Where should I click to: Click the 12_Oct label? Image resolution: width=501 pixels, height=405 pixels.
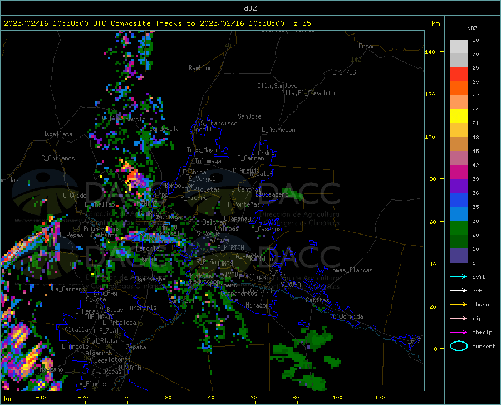point(275,272)
